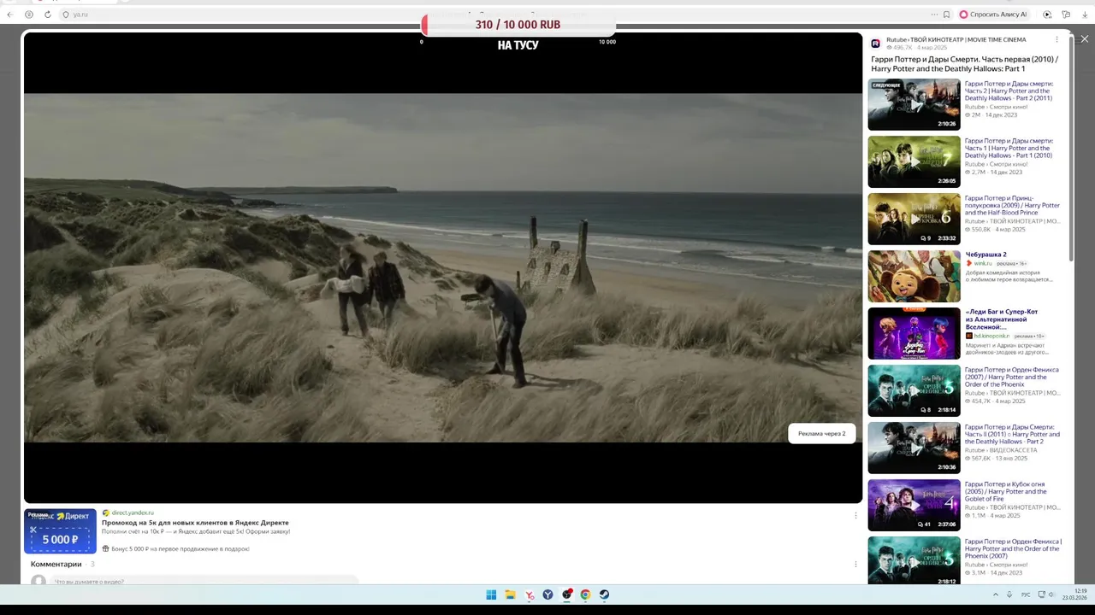Open the red Yandex Browser taskbar icon
Image resolution: width=1095 pixels, height=615 pixels.
[530, 594]
